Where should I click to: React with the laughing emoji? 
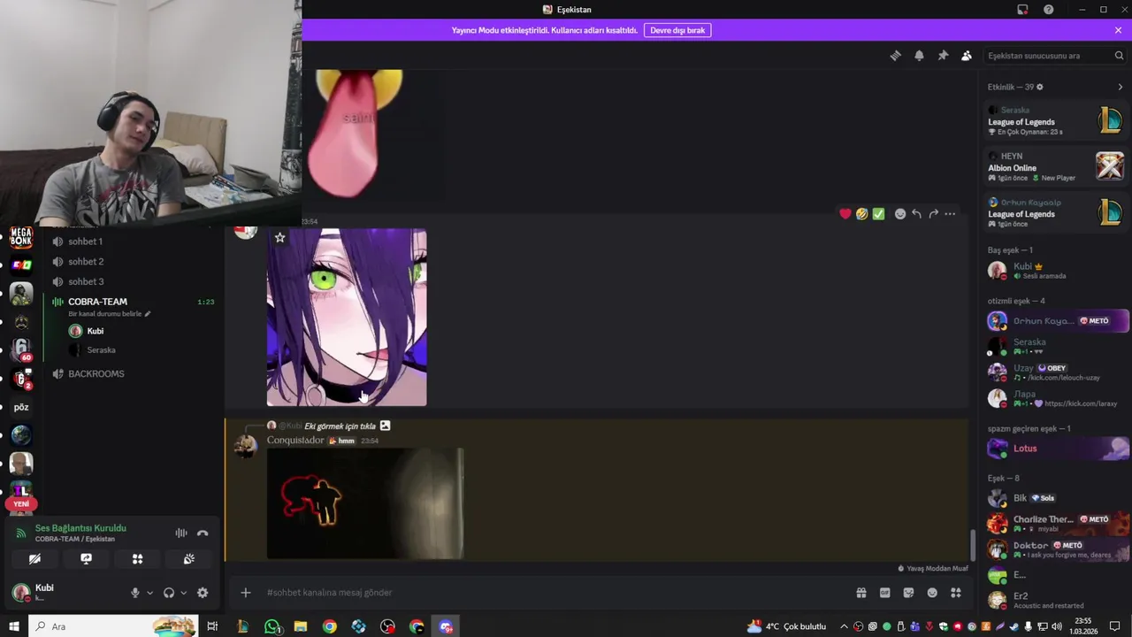(861, 214)
